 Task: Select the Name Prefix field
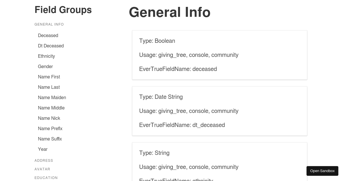[x=50, y=129]
